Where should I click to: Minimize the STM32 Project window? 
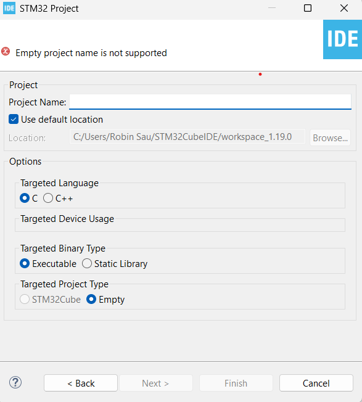272,8
